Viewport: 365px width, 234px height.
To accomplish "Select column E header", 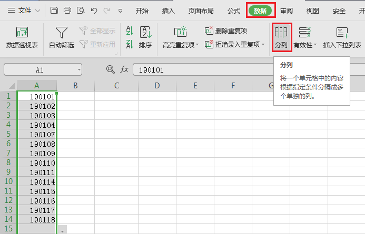I will 195,86.
